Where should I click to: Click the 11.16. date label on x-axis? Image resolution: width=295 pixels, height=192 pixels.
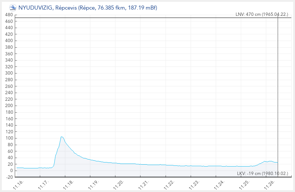tap(18, 184)
